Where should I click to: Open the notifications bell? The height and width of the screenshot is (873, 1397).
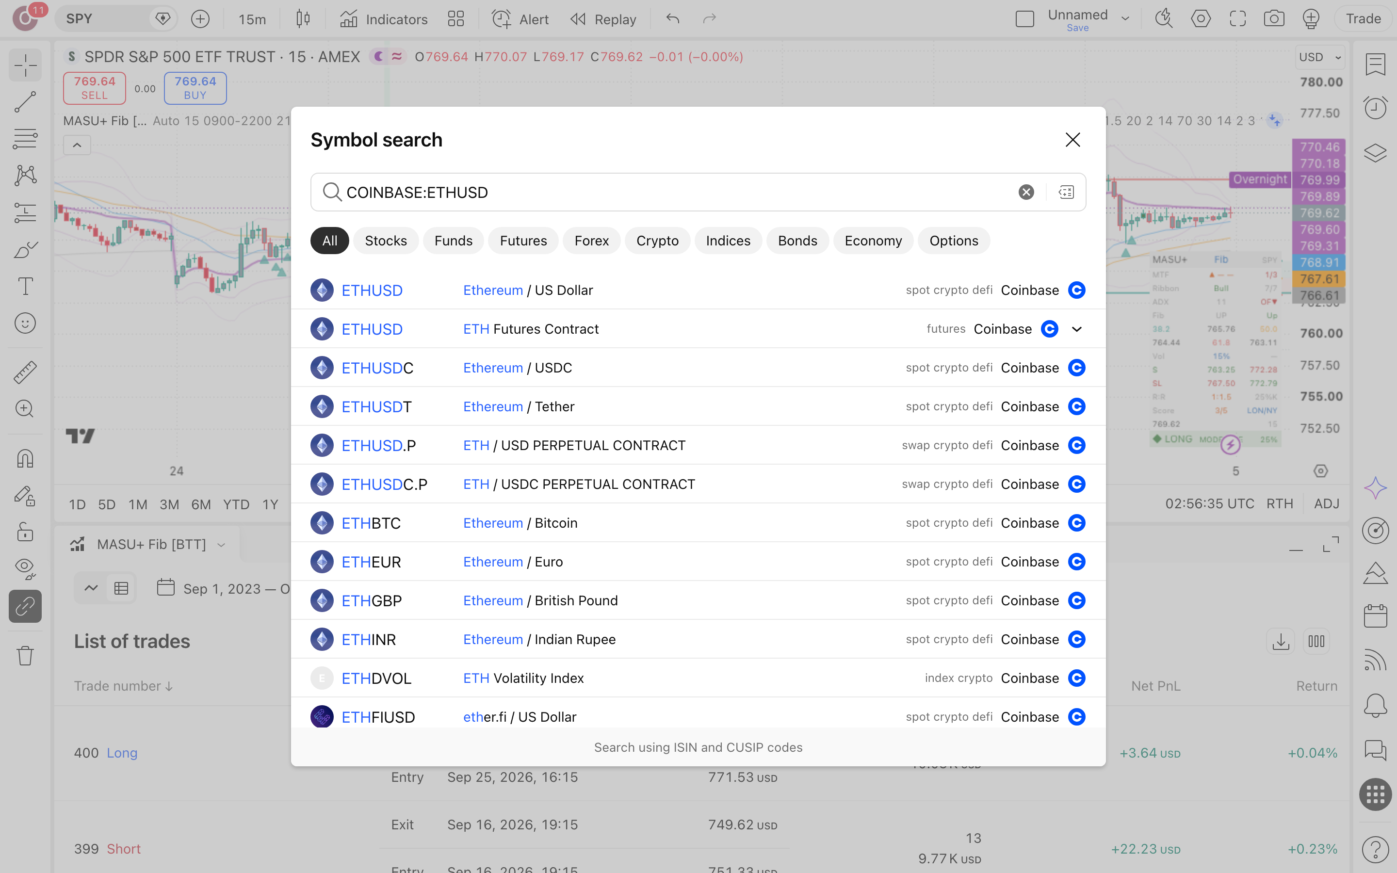coord(1375,705)
